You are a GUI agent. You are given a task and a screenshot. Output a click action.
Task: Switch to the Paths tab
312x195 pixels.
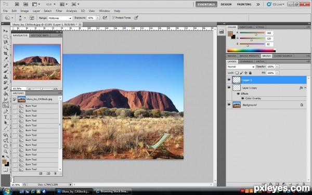pyautogui.click(x=261, y=61)
